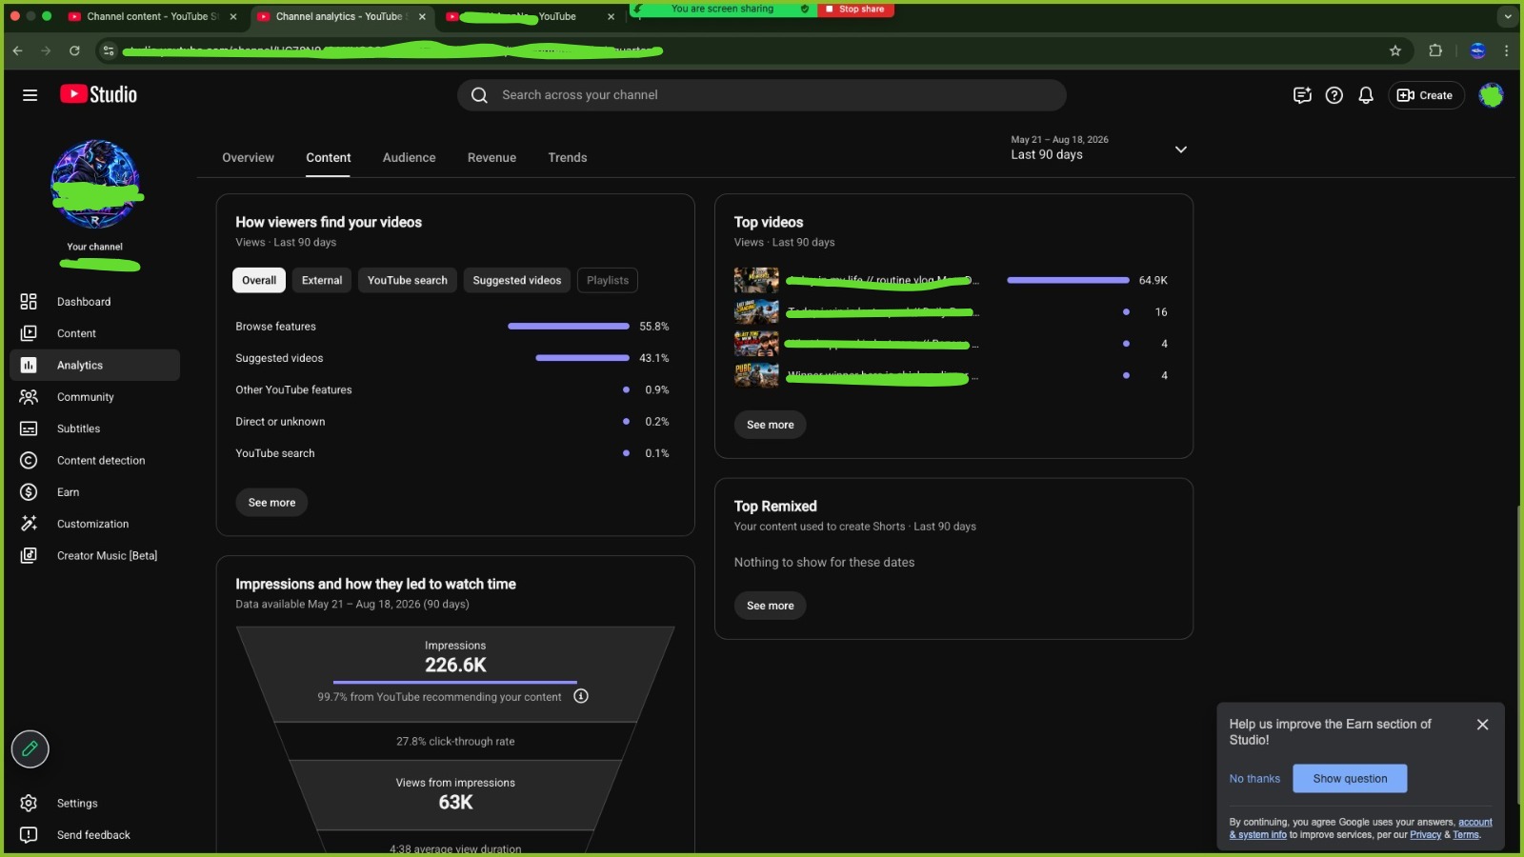Image resolution: width=1524 pixels, height=857 pixels.
Task: Switch to the Trends analytics tab
Action: pos(568,158)
